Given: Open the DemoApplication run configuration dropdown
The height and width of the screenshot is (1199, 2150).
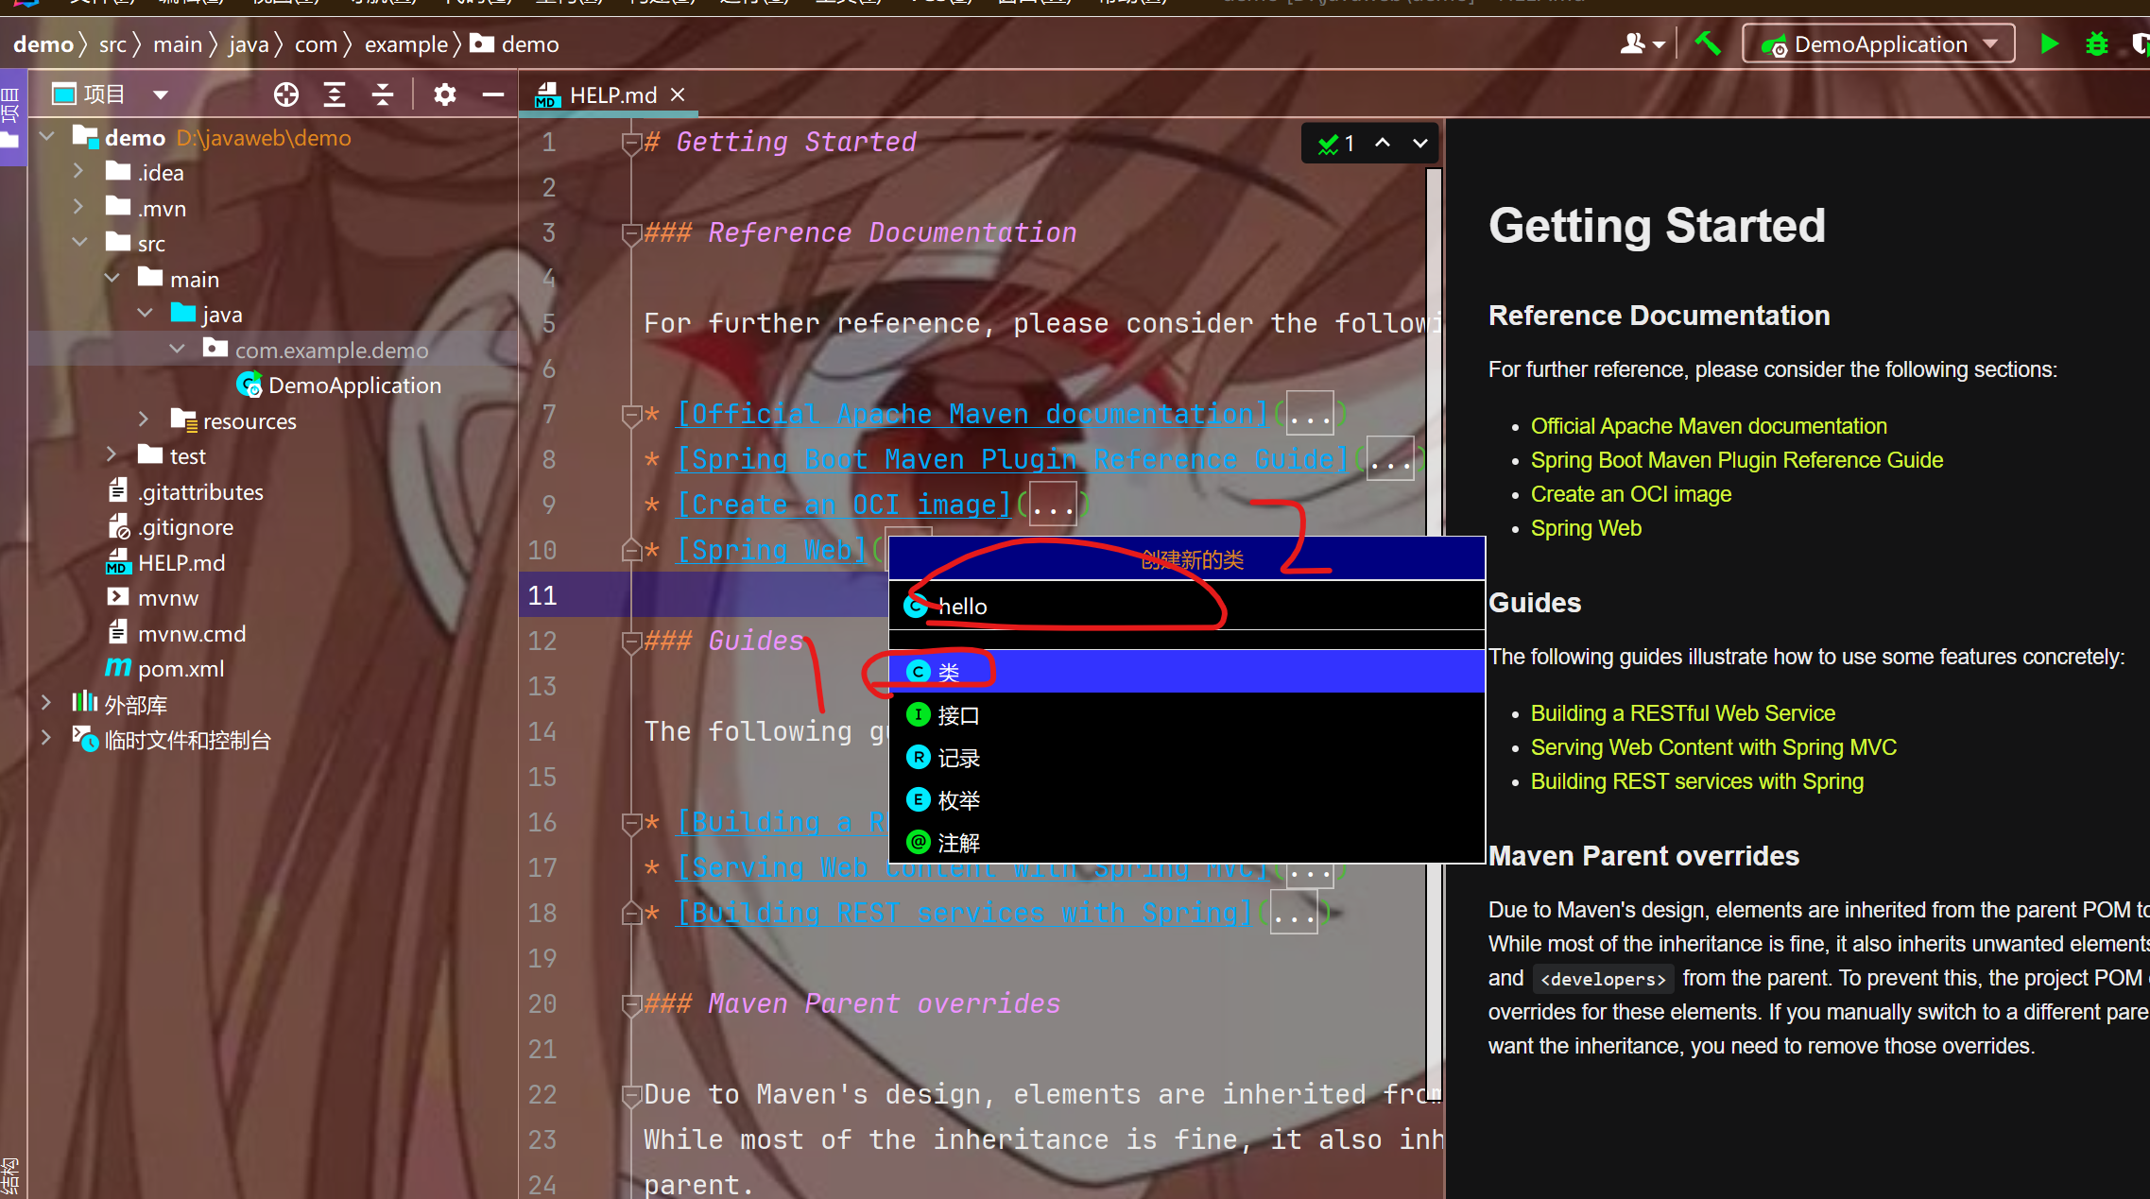Looking at the screenshot, I should coord(1879,44).
